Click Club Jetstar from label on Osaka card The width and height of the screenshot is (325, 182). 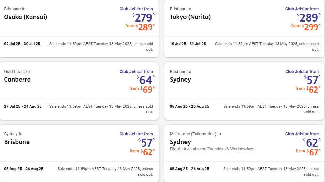[136, 9]
